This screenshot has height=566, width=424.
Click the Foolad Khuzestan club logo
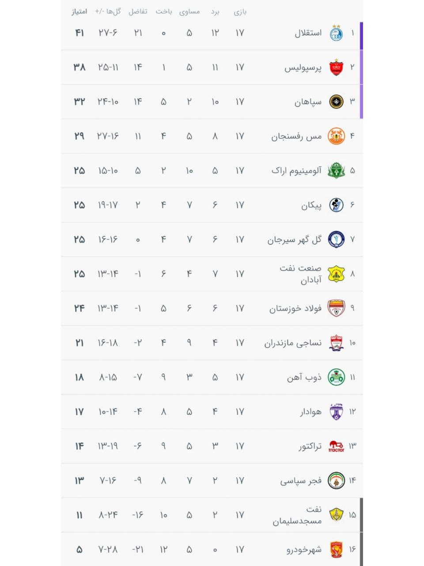337,308
